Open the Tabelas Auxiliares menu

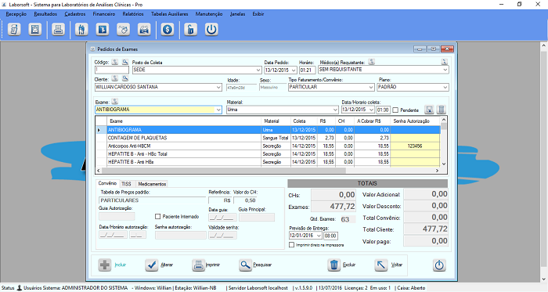[x=170, y=14]
